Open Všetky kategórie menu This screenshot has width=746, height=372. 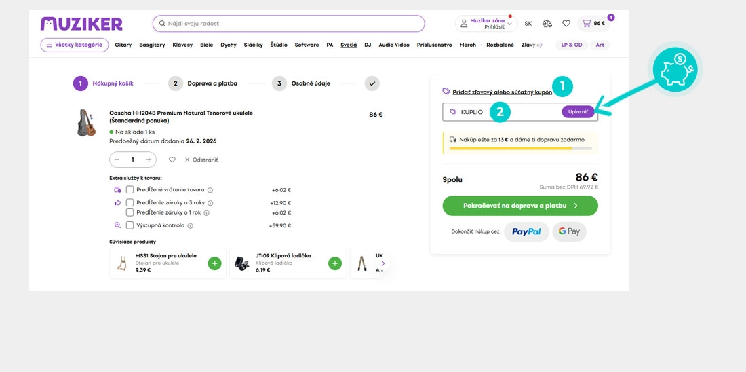(x=75, y=45)
